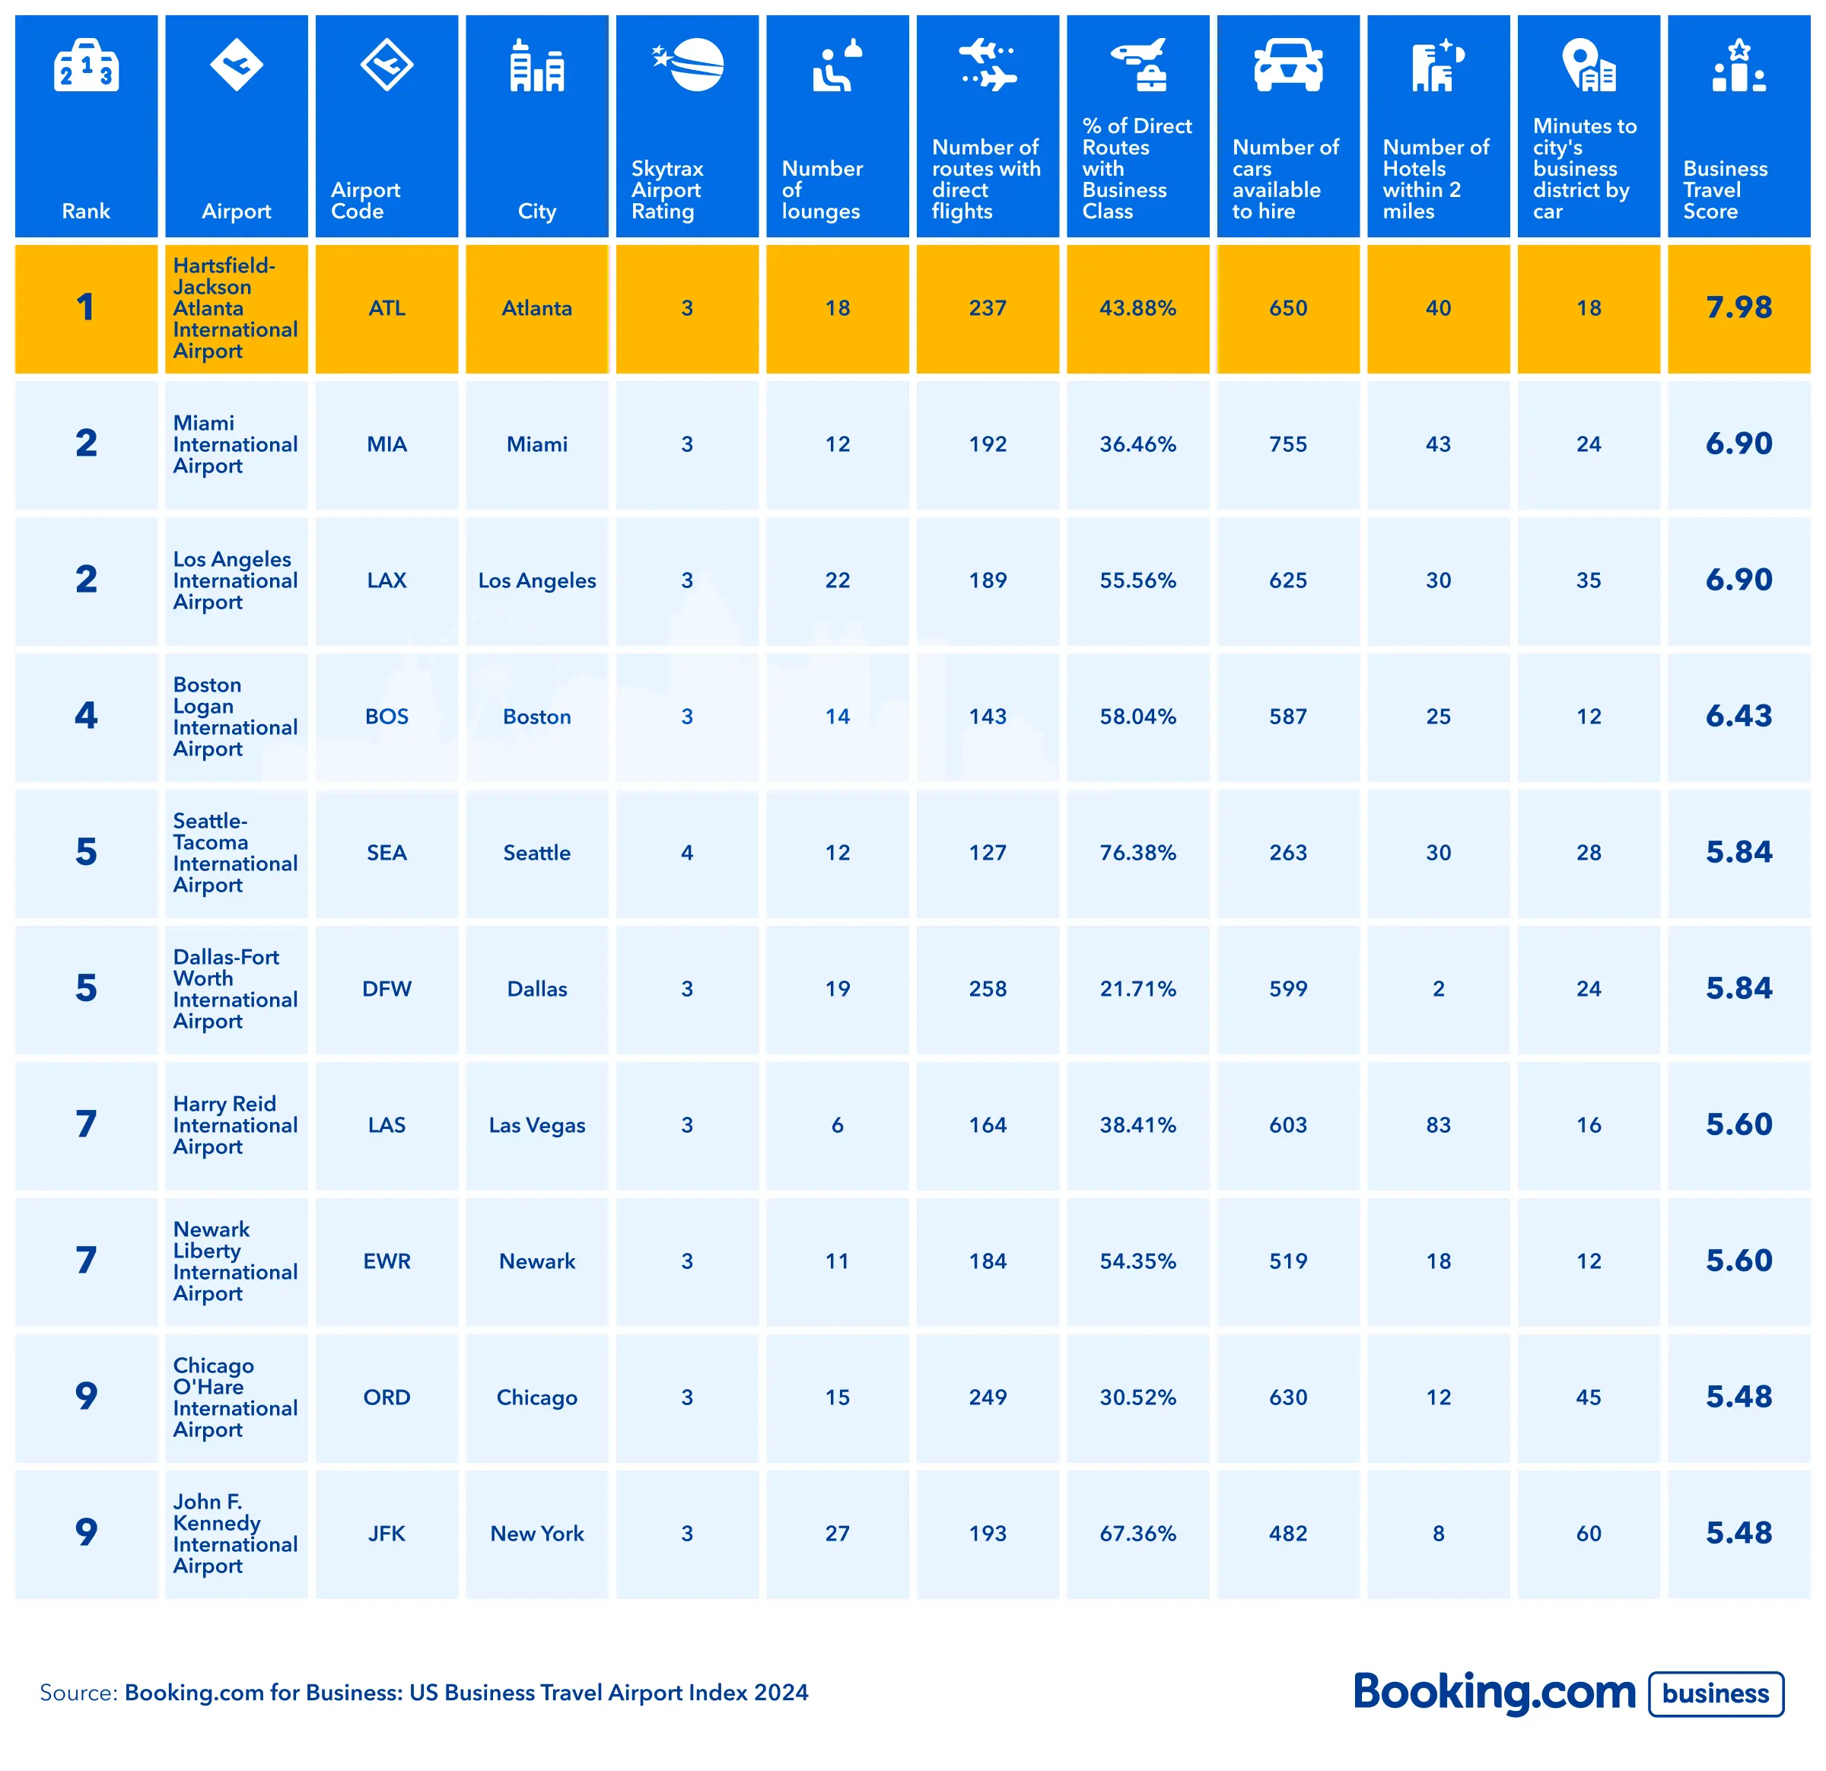Open the US Business Travel Airport Index source
1826x1771 pixels.
(x=466, y=1692)
